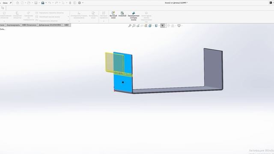274x154 pixels.
Task: Expand the Print dropdown arrow
Action: 46,3
